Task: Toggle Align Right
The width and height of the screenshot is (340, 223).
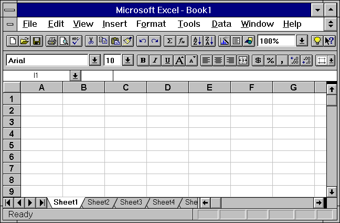Action: 231,60
